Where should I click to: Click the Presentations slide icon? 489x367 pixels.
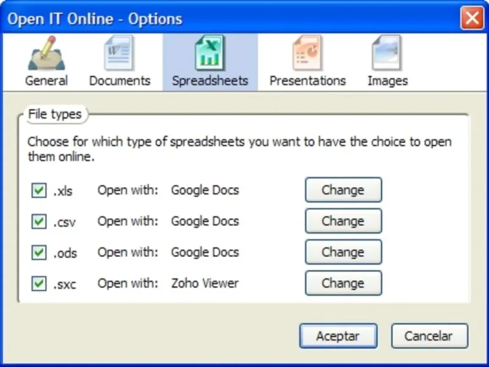click(307, 54)
